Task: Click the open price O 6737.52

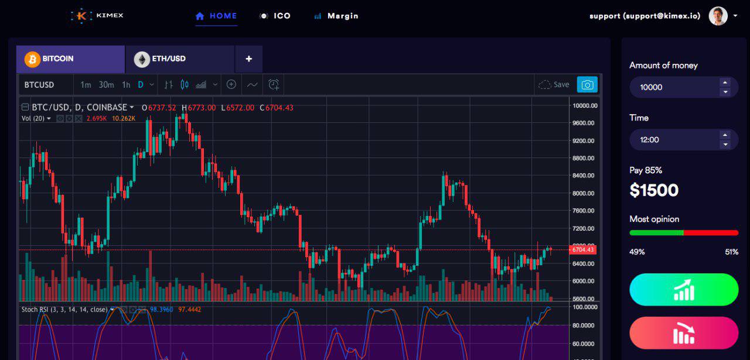Action: pyautogui.click(x=159, y=107)
